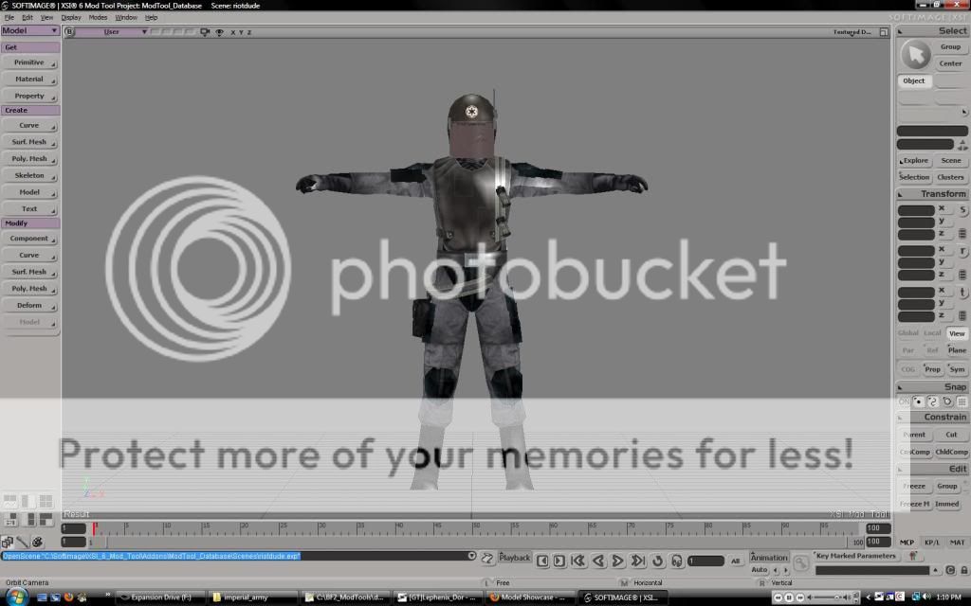This screenshot has width=971, height=606.
Task: Click the current frame number field
Action: coord(705,561)
